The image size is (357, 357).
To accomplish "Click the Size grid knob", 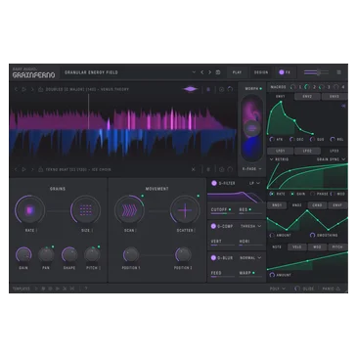I will (85, 210).
